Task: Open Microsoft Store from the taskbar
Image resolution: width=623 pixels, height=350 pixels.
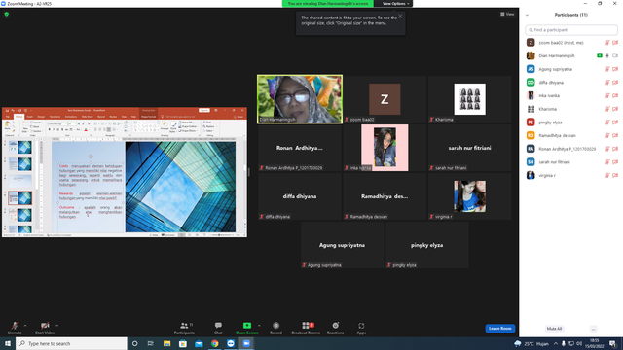Action: coord(183,343)
